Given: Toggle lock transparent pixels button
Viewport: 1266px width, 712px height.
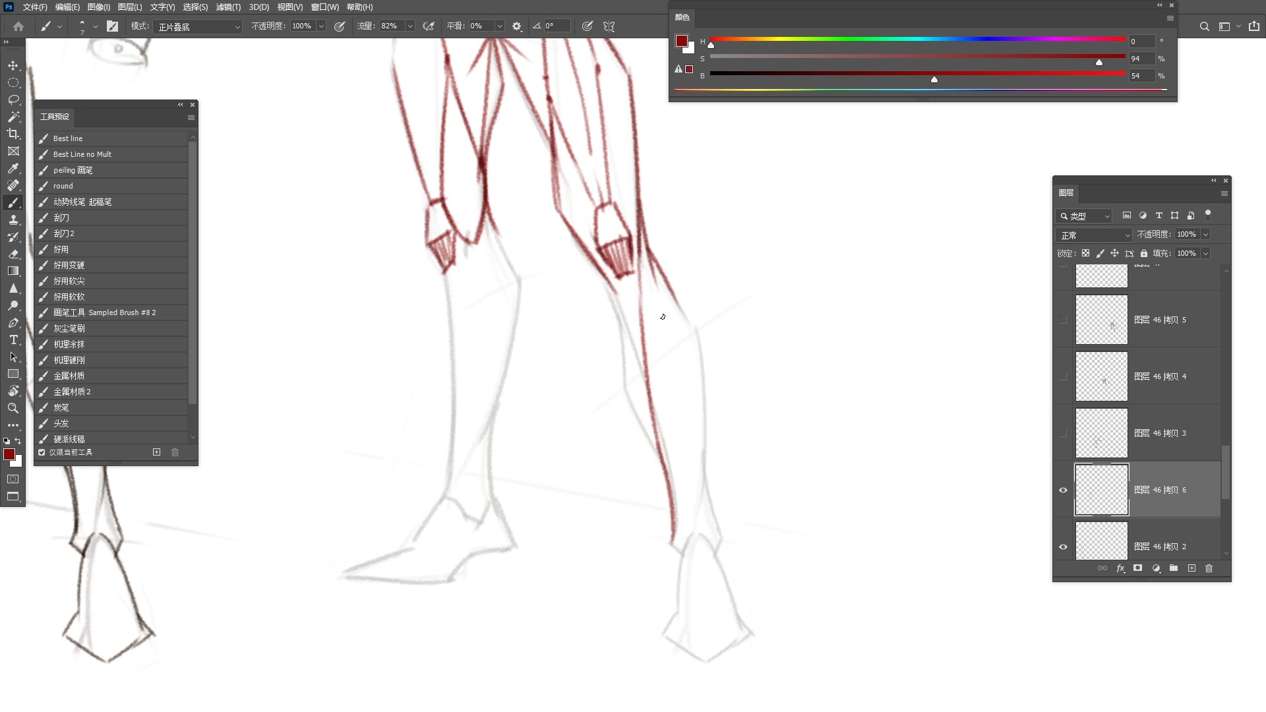Looking at the screenshot, I should [x=1085, y=253].
